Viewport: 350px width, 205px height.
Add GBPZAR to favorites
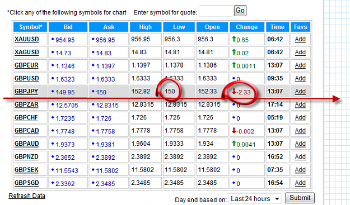(300, 104)
